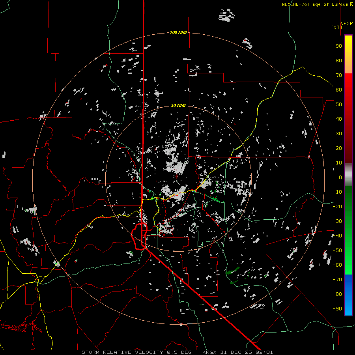The height and width of the screenshot is (355, 355).
Task: Click the -10 value on velocity scale
Action: [337, 192]
